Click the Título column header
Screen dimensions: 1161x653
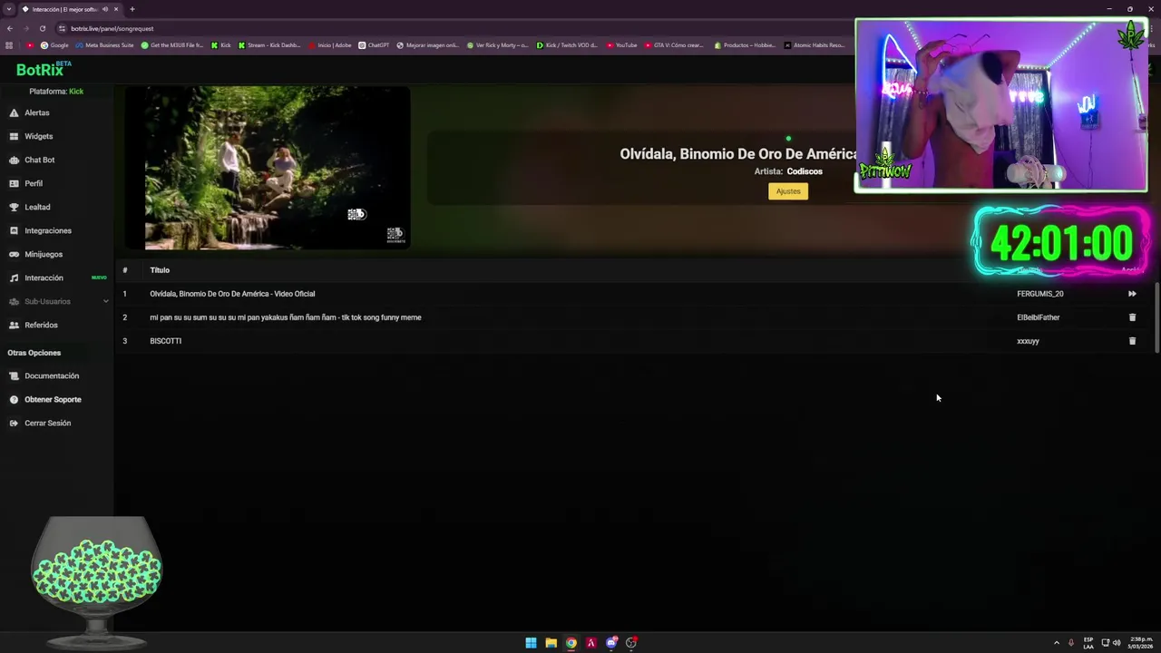(160, 270)
